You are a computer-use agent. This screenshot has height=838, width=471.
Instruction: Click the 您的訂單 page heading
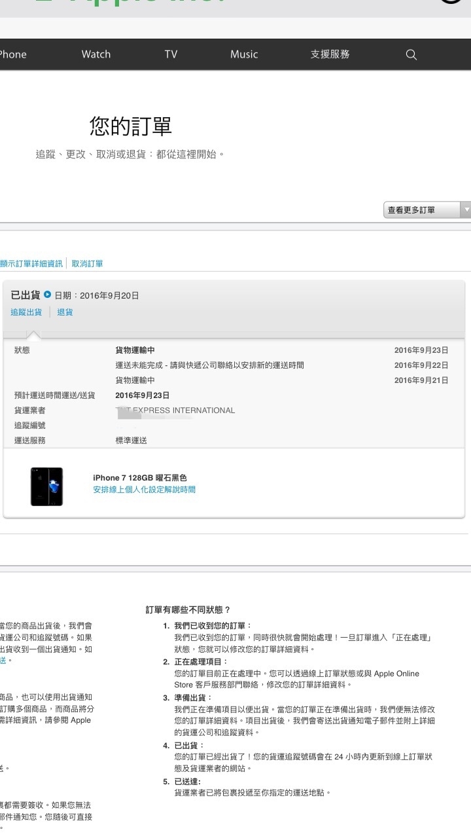click(x=131, y=126)
